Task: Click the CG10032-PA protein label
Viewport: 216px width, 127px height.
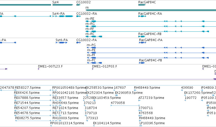Action: (87, 40)
